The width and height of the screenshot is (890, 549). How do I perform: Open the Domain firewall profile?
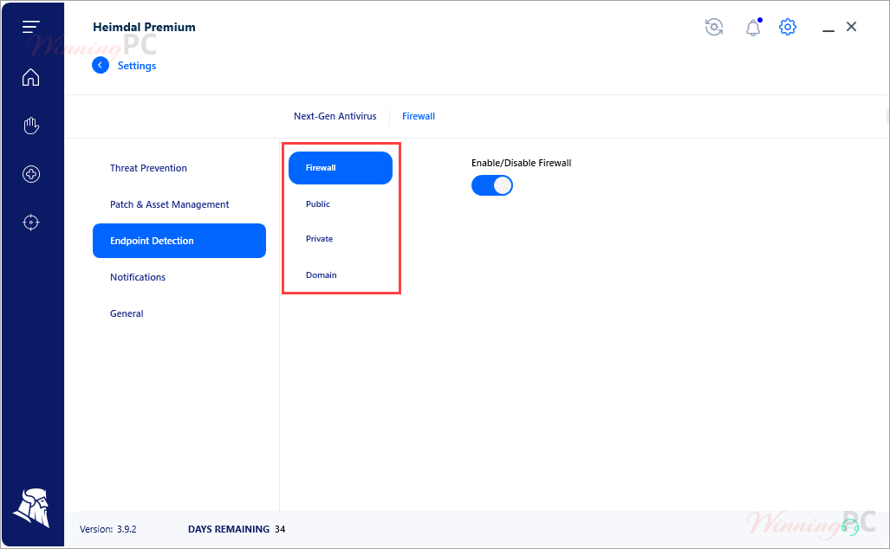point(322,275)
